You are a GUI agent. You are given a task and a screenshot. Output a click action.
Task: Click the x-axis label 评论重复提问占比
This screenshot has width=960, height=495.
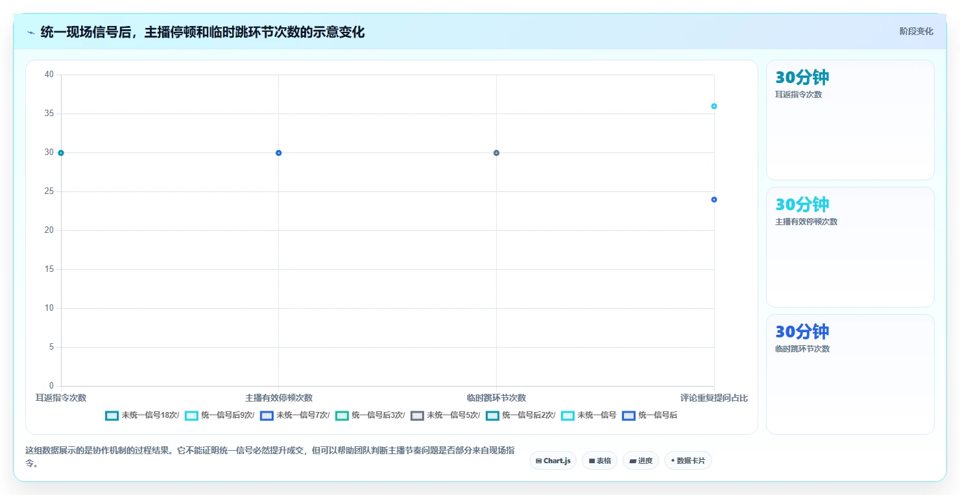point(714,398)
